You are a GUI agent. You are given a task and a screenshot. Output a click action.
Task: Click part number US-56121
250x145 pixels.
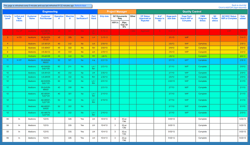[46, 43]
